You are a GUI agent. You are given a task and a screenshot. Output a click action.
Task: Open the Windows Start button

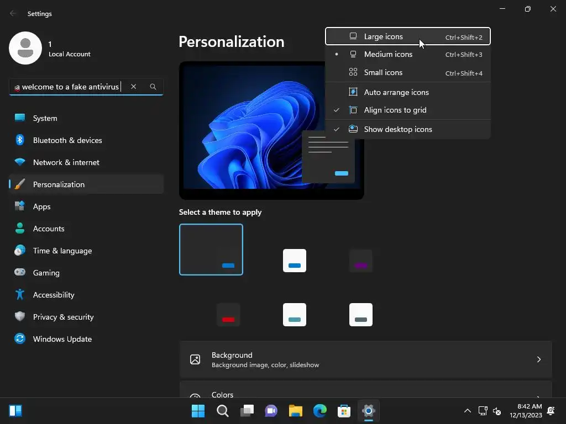click(x=198, y=411)
